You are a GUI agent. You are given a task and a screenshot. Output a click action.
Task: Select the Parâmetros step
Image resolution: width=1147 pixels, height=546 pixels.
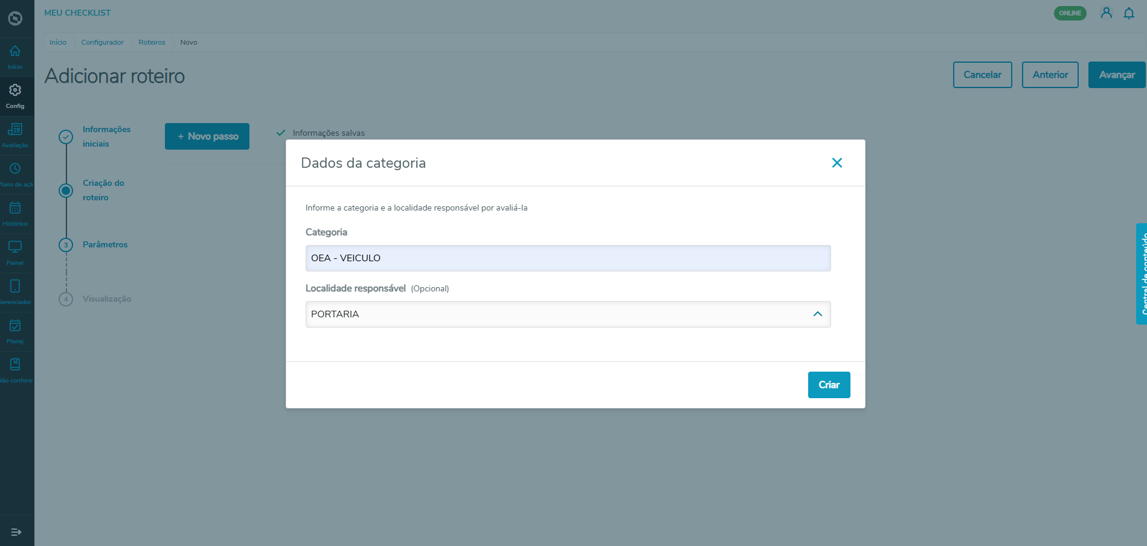[x=105, y=244]
